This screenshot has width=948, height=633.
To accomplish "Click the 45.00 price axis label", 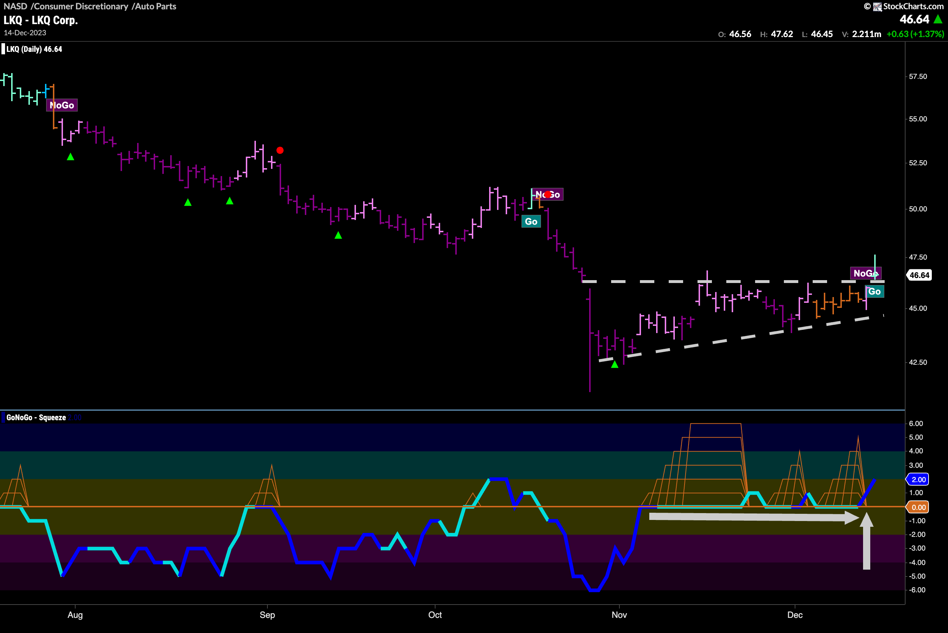I will coord(918,309).
